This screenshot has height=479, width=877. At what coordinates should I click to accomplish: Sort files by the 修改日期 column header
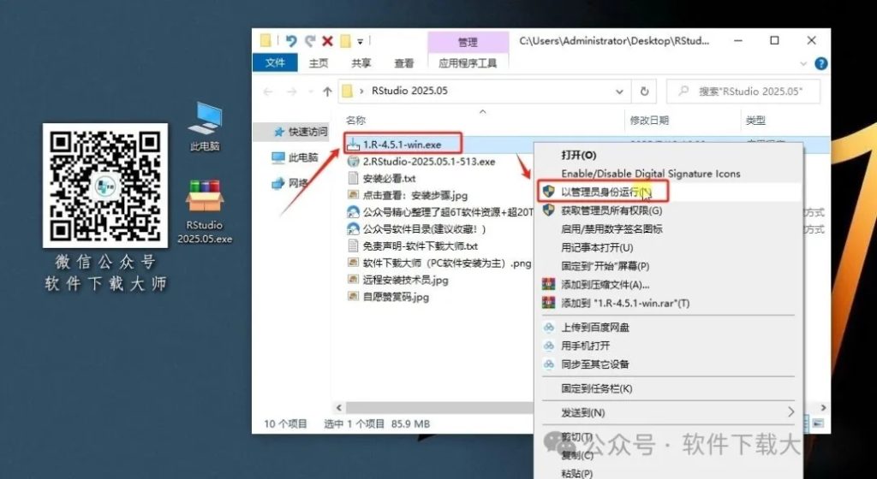click(x=649, y=120)
